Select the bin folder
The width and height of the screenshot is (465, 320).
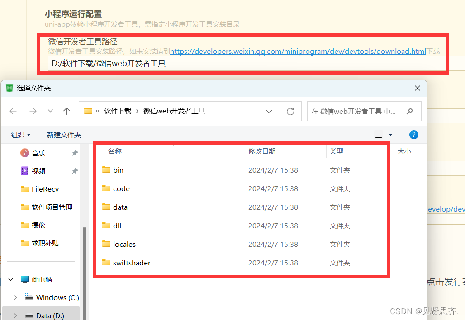tap(118, 170)
